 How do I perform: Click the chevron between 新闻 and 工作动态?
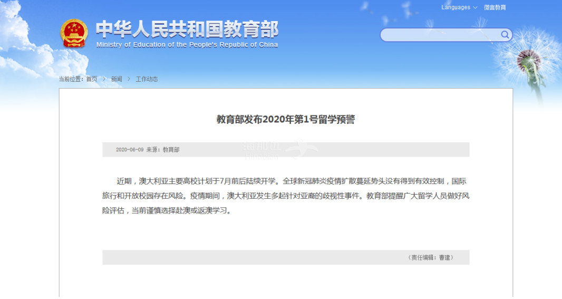coord(129,79)
